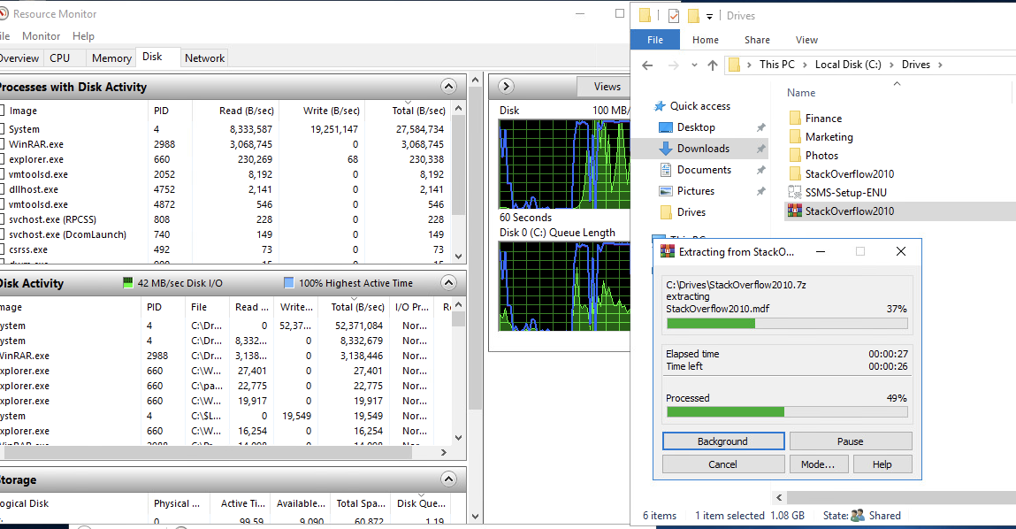Click the horizontal scrollbar under Disk Activity
The height and width of the screenshot is (529, 1016).
tap(207, 453)
